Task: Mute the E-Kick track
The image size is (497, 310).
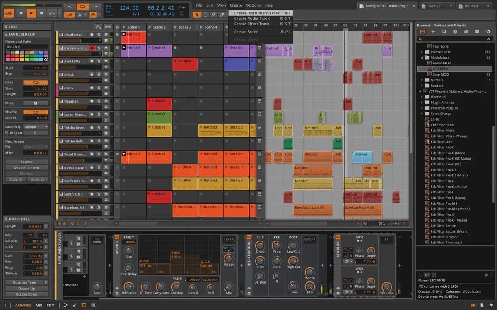Action: pyautogui.click(x=106, y=74)
